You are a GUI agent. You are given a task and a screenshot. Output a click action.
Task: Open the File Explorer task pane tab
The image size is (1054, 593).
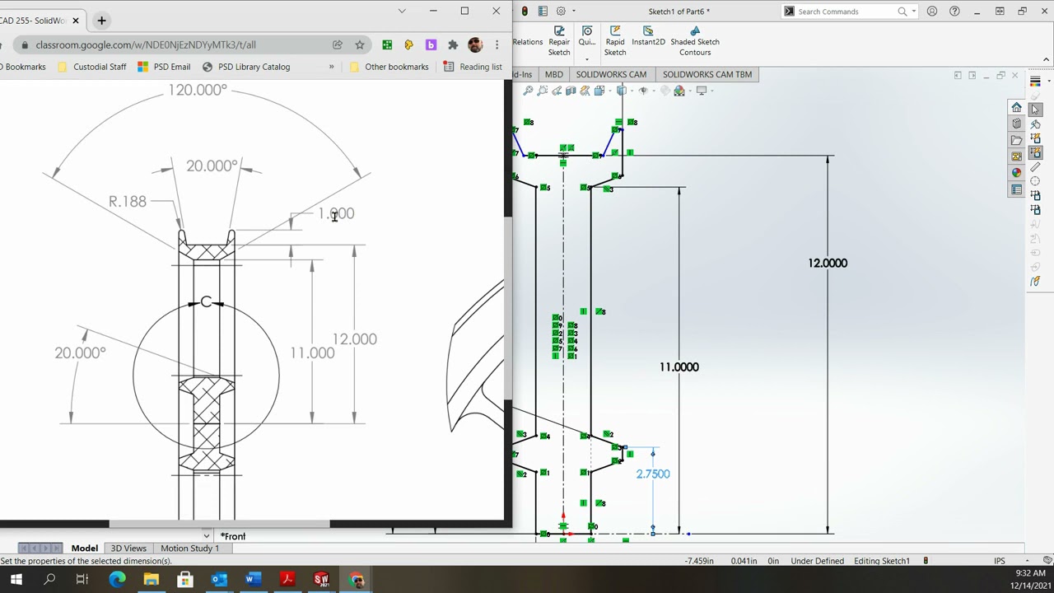click(1016, 140)
